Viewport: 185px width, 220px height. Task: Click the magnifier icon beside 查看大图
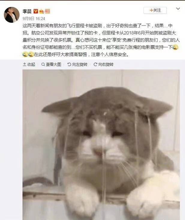click(43, 64)
